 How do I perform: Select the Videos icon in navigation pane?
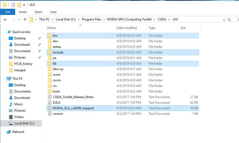click(11, 117)
